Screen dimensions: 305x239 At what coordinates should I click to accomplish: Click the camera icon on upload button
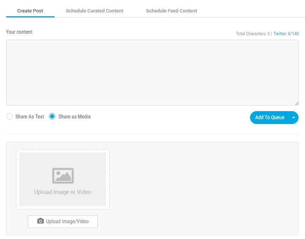pyautogui.click(x=41, y=221)
